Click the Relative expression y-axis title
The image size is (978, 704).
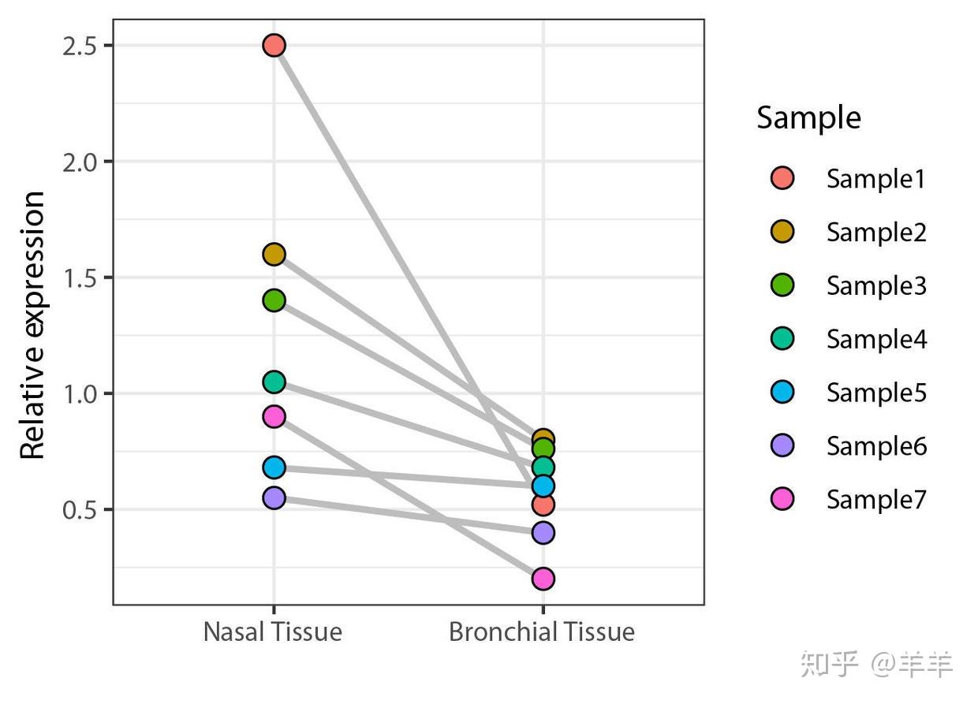pos(33,325)
